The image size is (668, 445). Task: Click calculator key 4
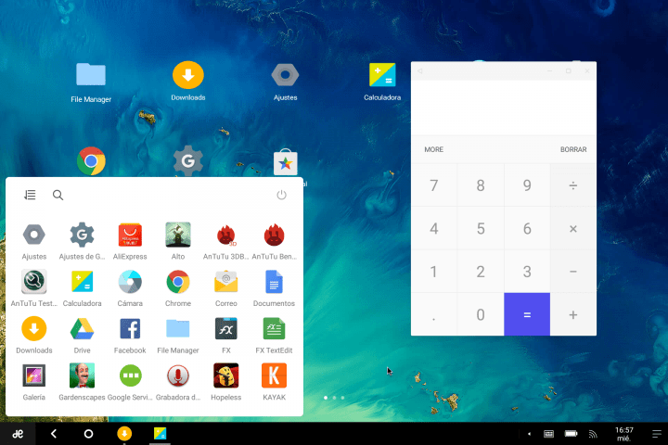(433, 229)
